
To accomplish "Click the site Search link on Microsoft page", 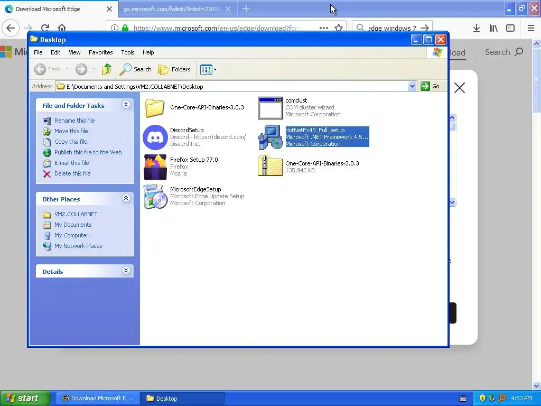I will point(504,52).
